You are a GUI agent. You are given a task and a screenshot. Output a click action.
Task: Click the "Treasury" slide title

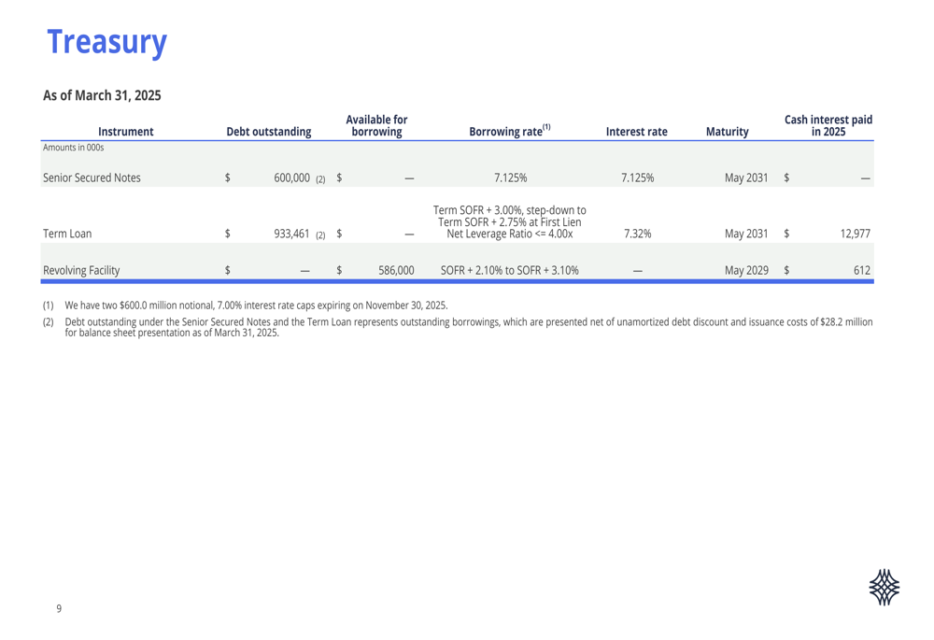(107, 42)
